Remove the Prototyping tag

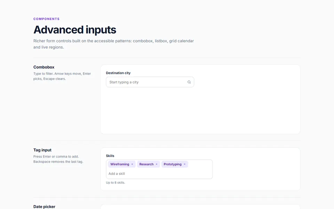184,164
